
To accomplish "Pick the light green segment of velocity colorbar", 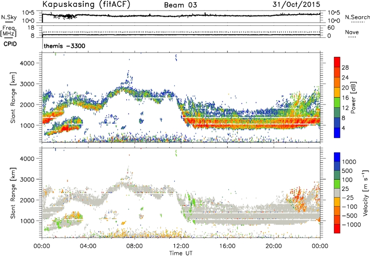I will [x=337, y=184].
